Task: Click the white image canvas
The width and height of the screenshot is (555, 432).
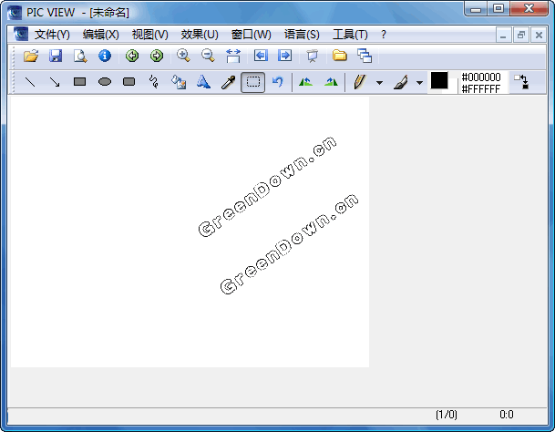Action: coord(190,231)
